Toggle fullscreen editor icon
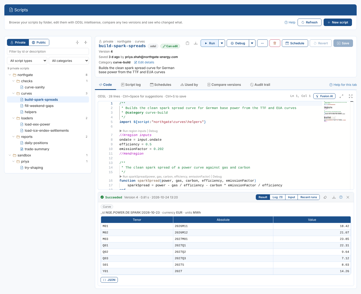 pos(351,96)
